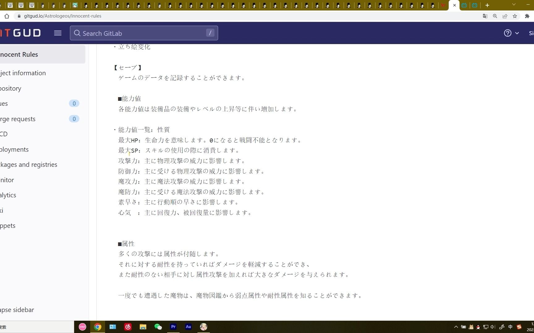
Task: Click the Share this page icon
Action: [x=505, y=16]
